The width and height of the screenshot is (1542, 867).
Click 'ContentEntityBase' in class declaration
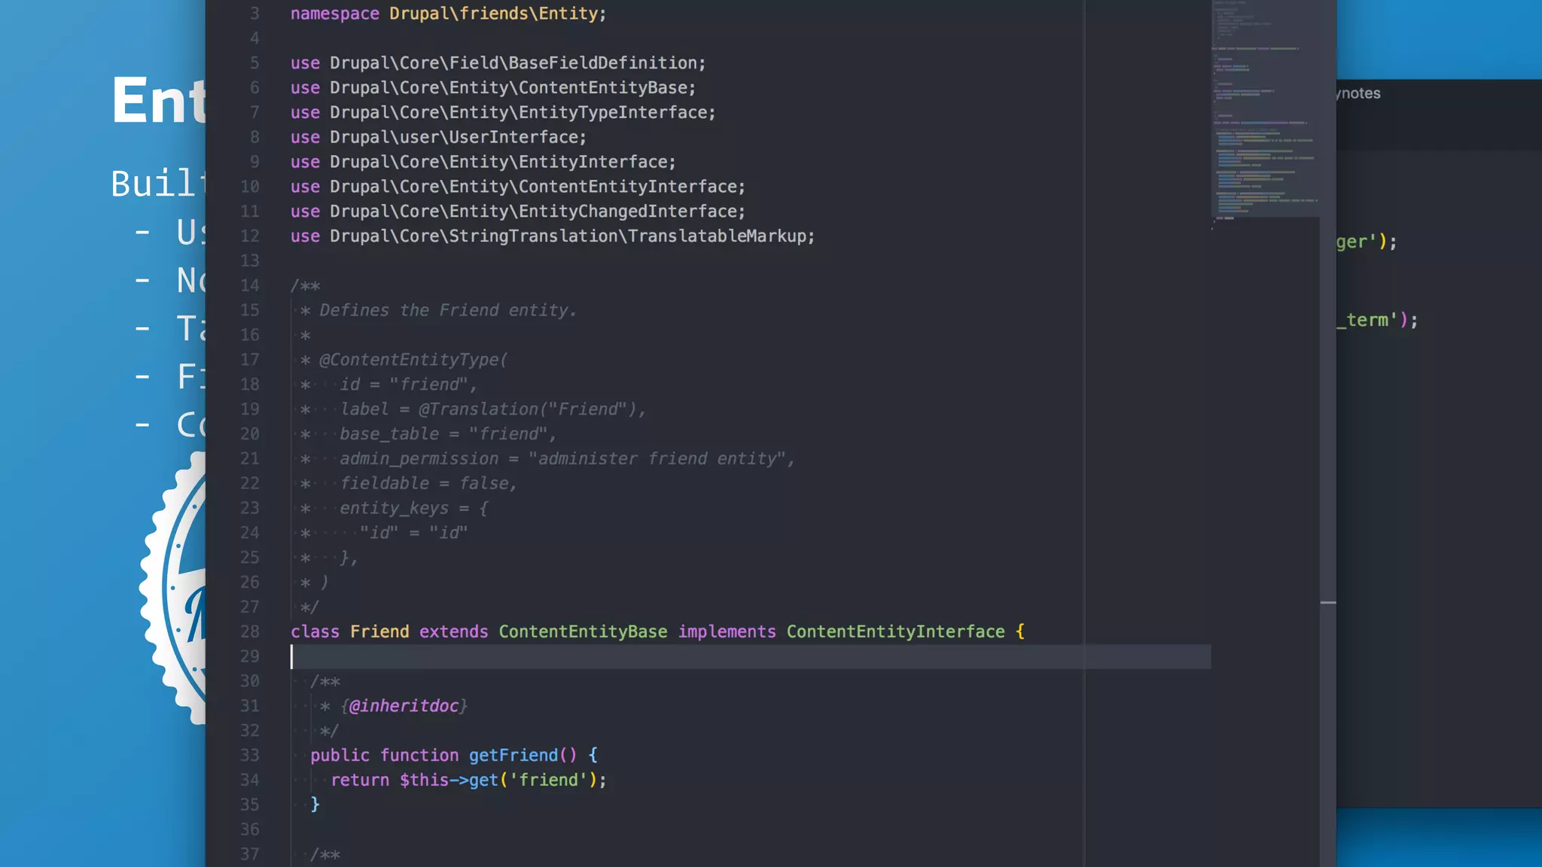pos(583,631)
